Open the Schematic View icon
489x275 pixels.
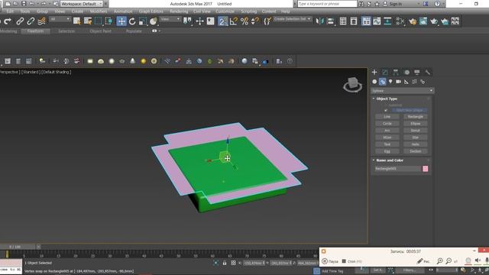click(387, 21)
